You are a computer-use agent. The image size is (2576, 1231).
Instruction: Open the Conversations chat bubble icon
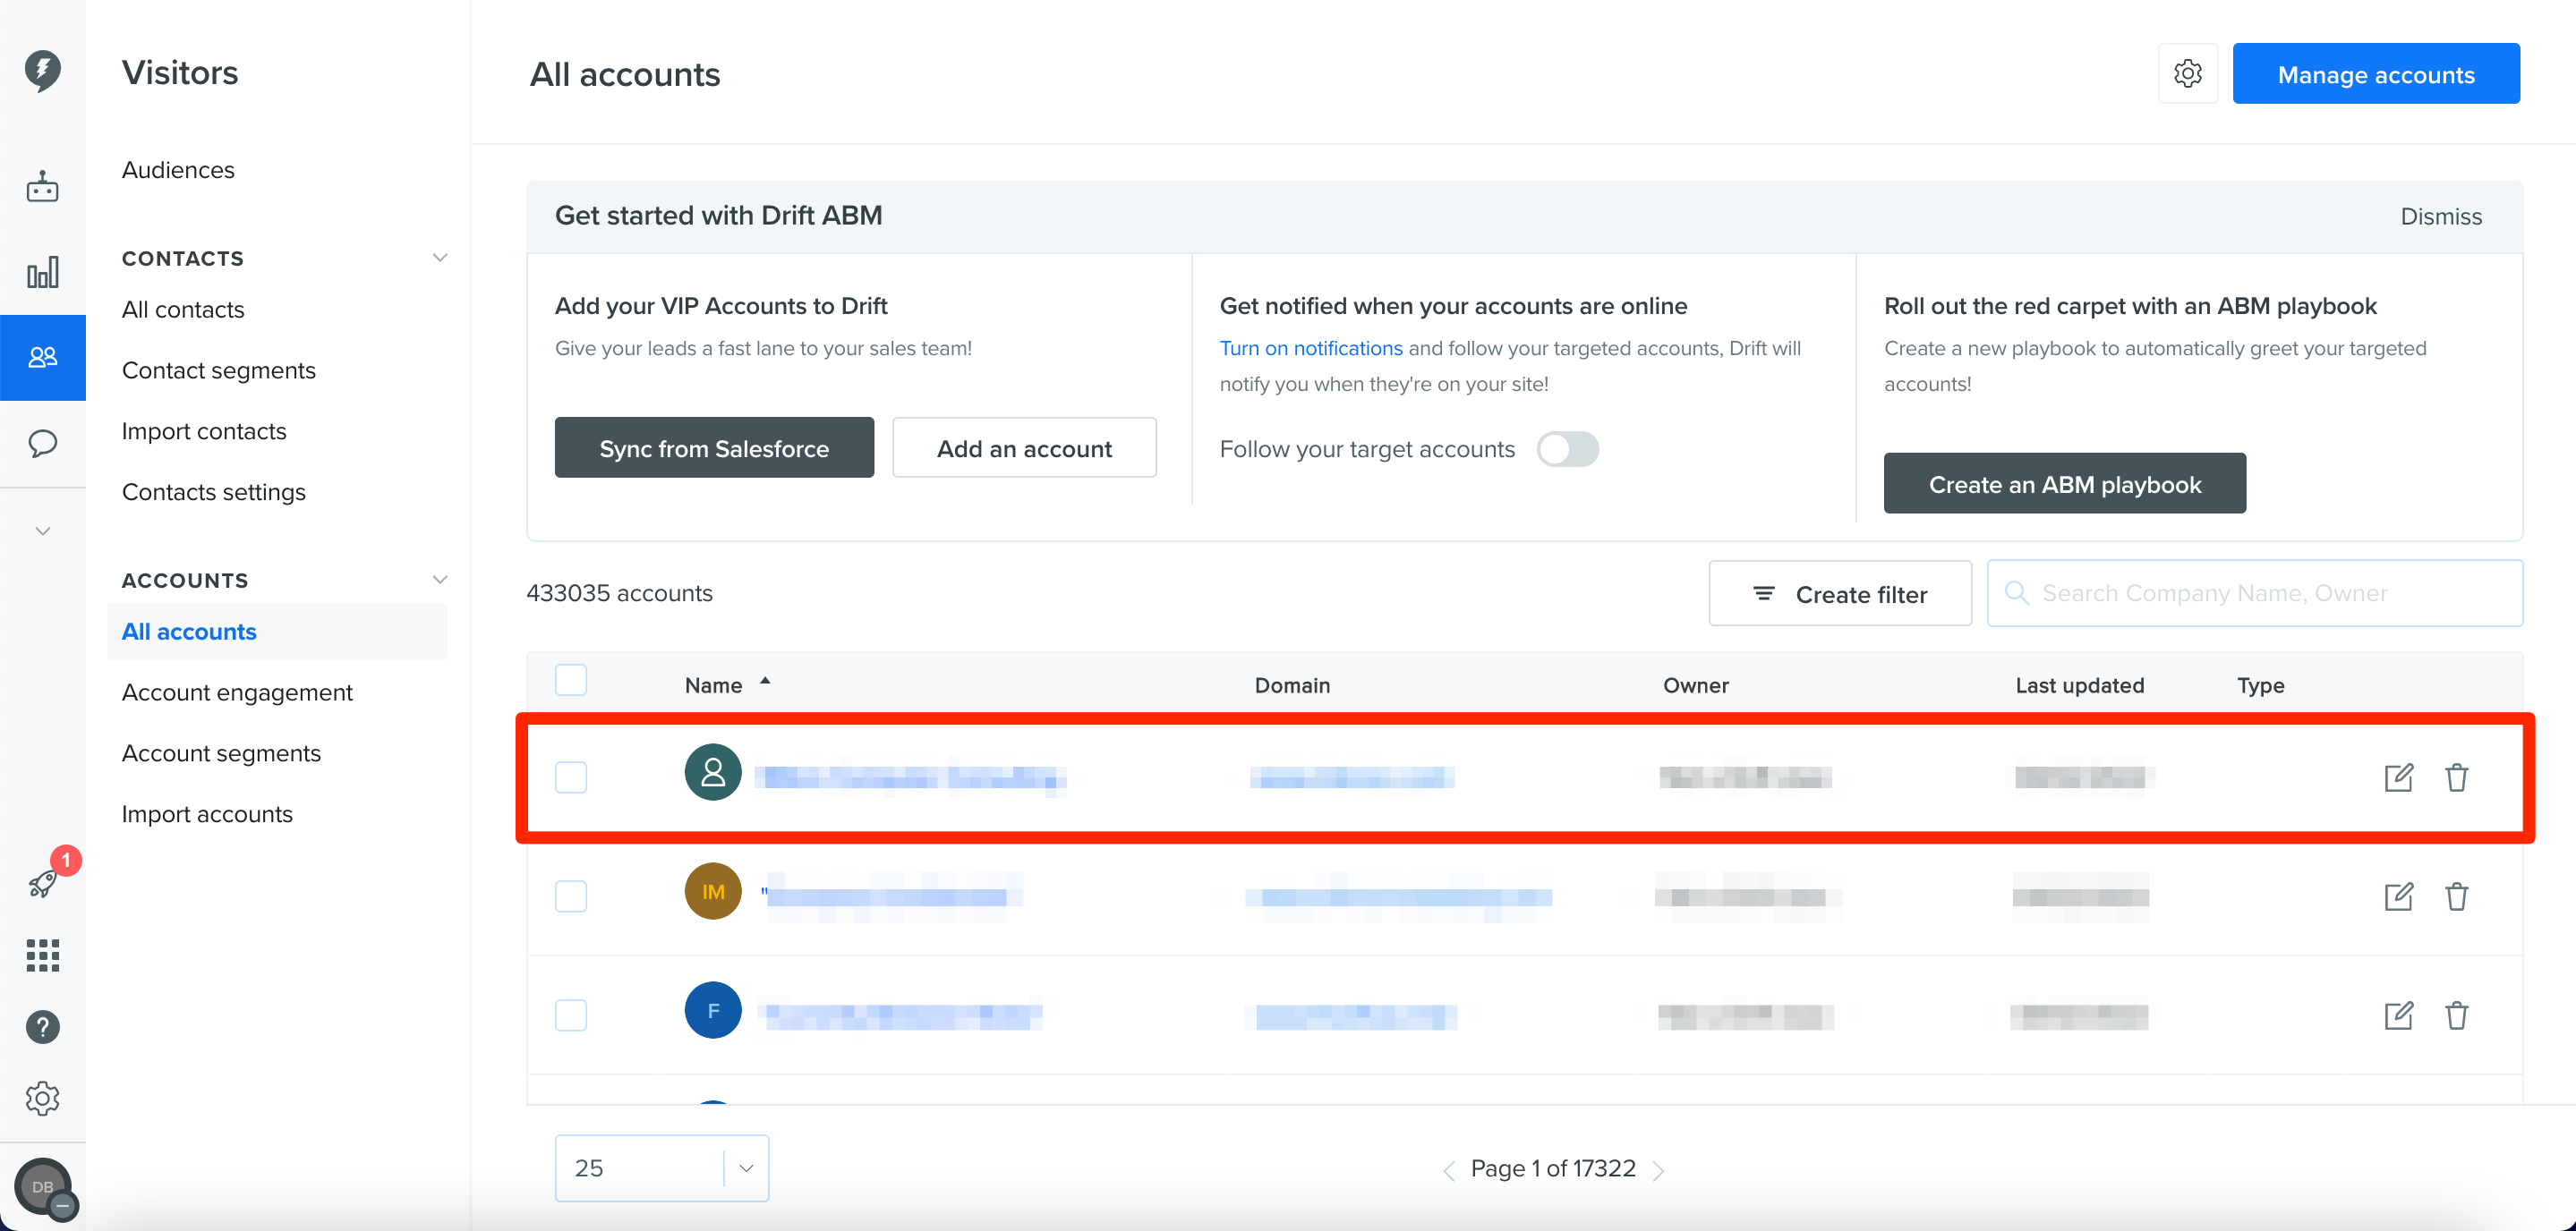42,444
